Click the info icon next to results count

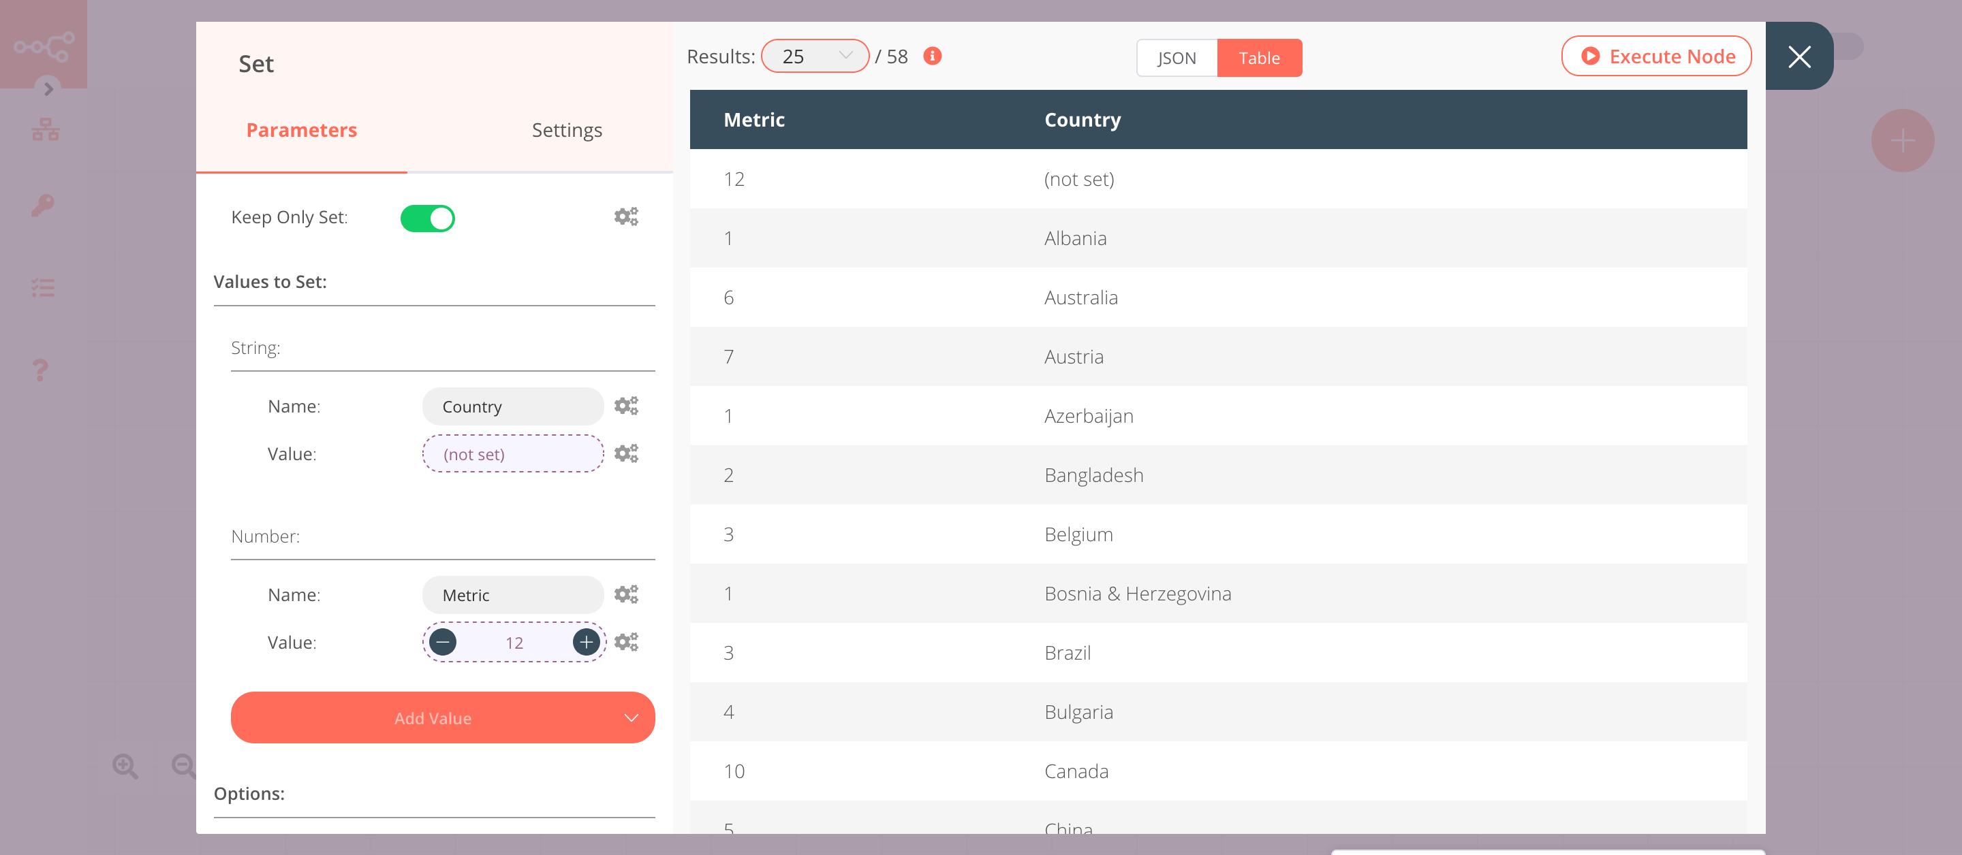coord(932,56)
